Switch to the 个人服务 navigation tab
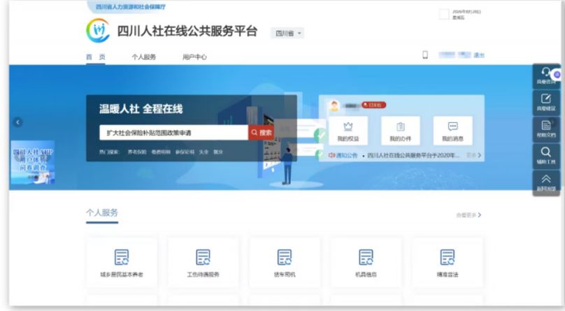The height and width of the screenshot is (311, 565). 144,57
